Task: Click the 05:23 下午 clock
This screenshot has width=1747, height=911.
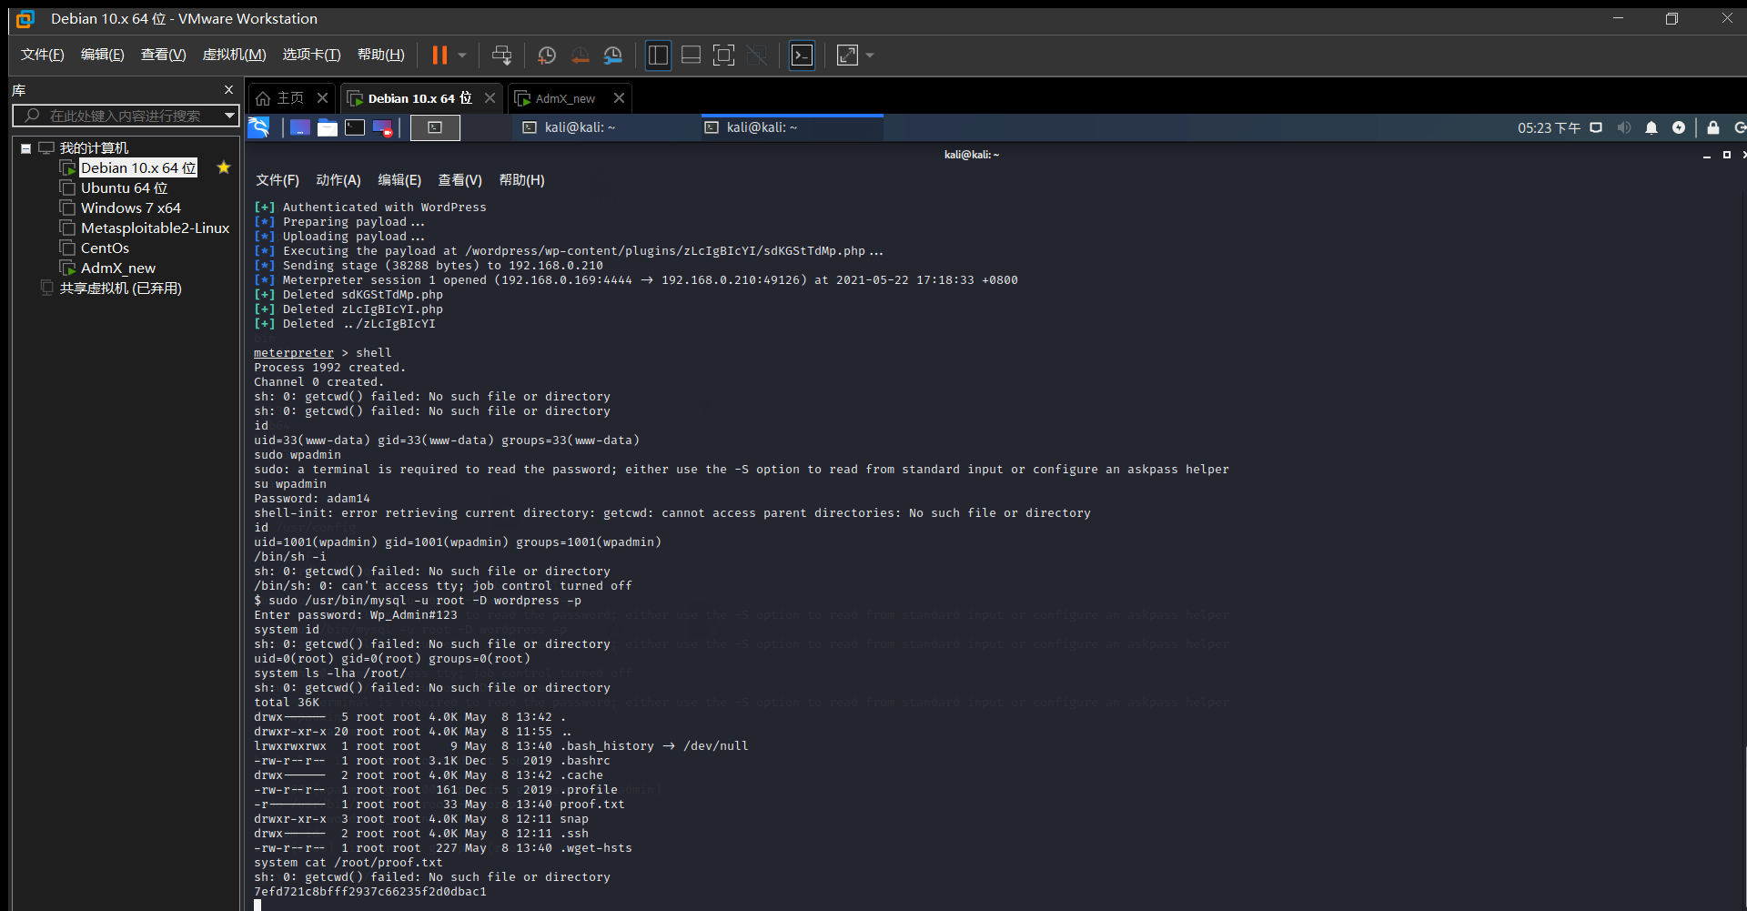Action: coord(1549,127)
